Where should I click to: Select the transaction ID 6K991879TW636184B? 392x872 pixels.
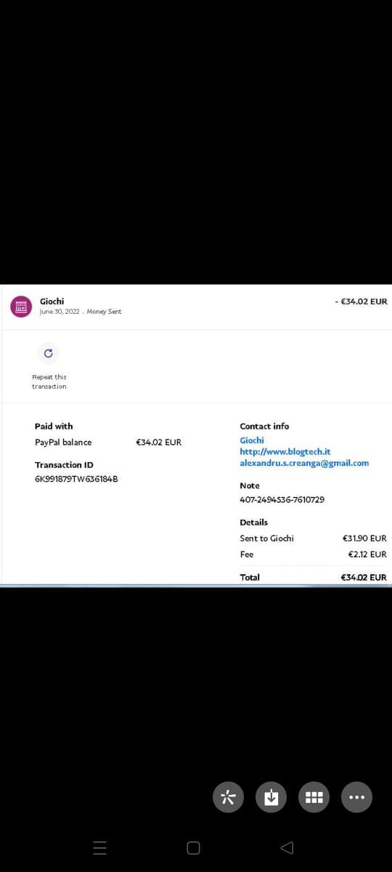click(77, 479)
